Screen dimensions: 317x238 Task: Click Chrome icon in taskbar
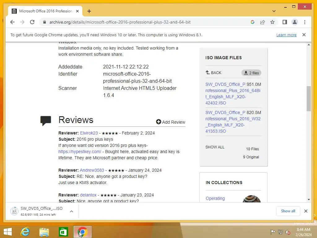coord(82,232)
